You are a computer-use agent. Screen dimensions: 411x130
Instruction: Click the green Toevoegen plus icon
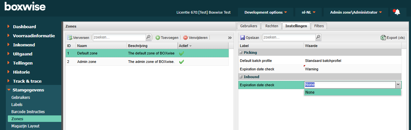click(157, 38)
